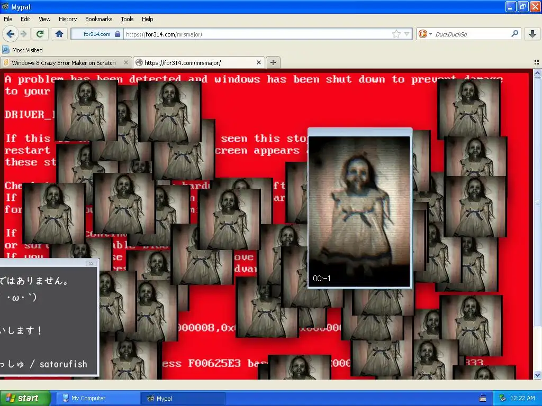The width and height of the screenshot is (542, 406).
Task: Click the for314.com site identity label
Action: (97, 34)
